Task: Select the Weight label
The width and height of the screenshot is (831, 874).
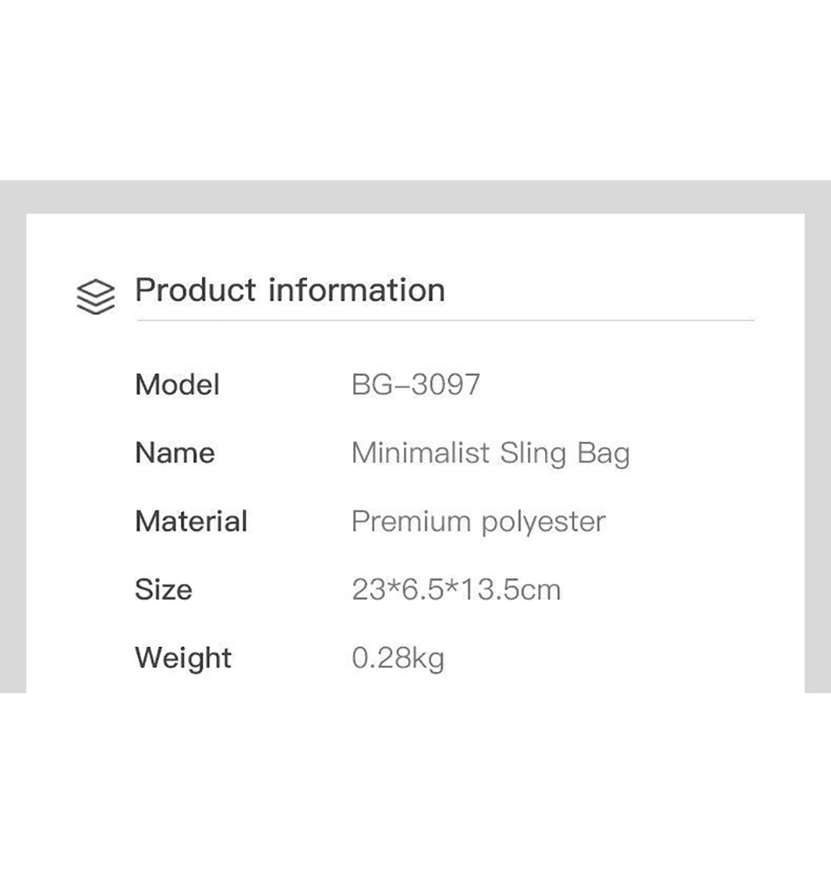Action: [183, 658]
